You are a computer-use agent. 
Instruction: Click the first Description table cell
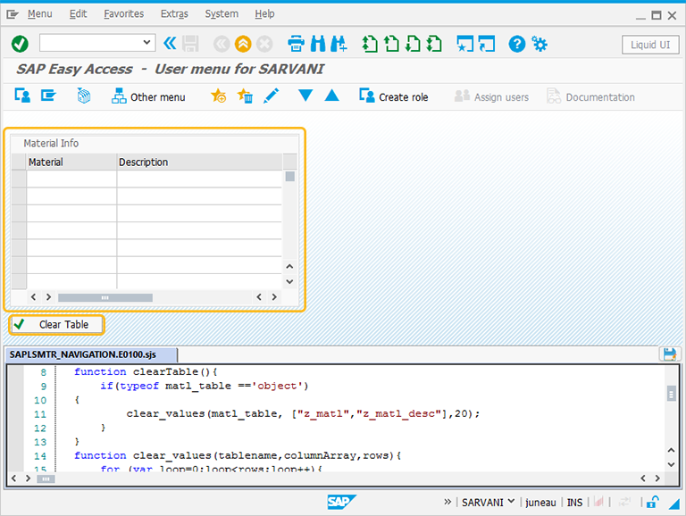(199, 179)
